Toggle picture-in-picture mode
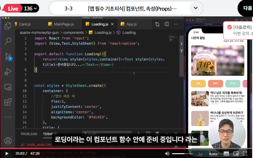Viewport: 253px width, 158px height. point(236,154)
